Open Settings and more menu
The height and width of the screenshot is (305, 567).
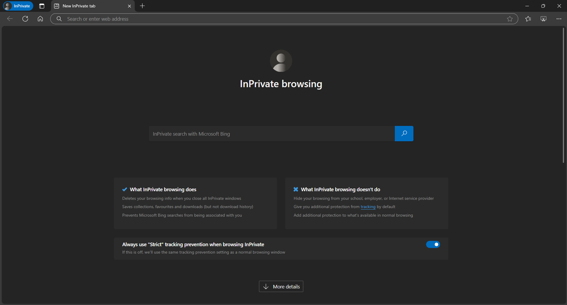coord(559,19)
